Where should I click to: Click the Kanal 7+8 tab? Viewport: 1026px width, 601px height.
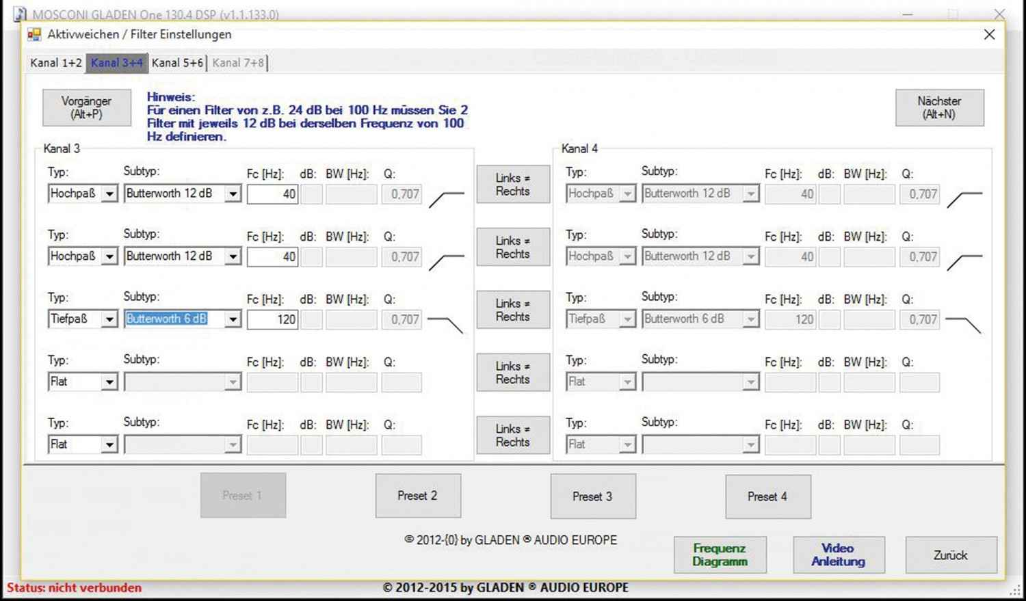(237, 63)
